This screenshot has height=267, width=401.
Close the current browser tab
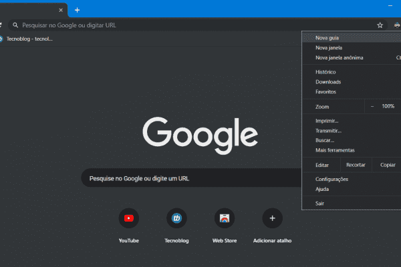[x=61, y=10]
